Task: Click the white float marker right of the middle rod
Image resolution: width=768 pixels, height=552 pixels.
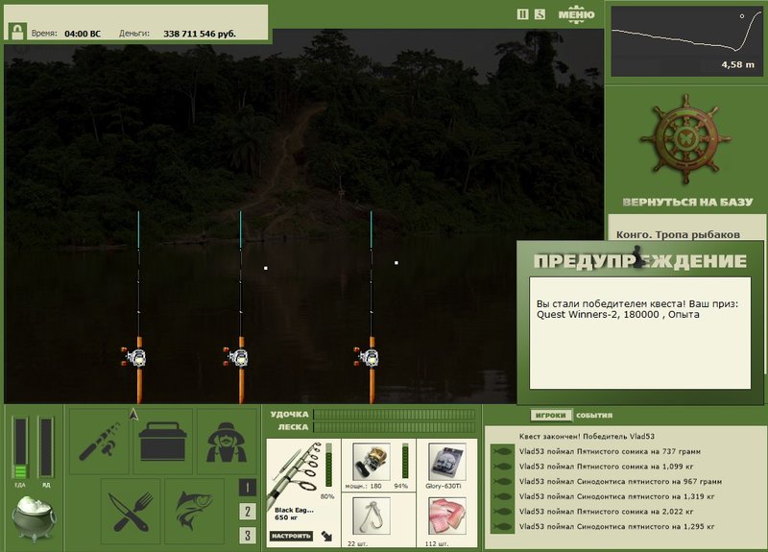Action: coord(266,268)
